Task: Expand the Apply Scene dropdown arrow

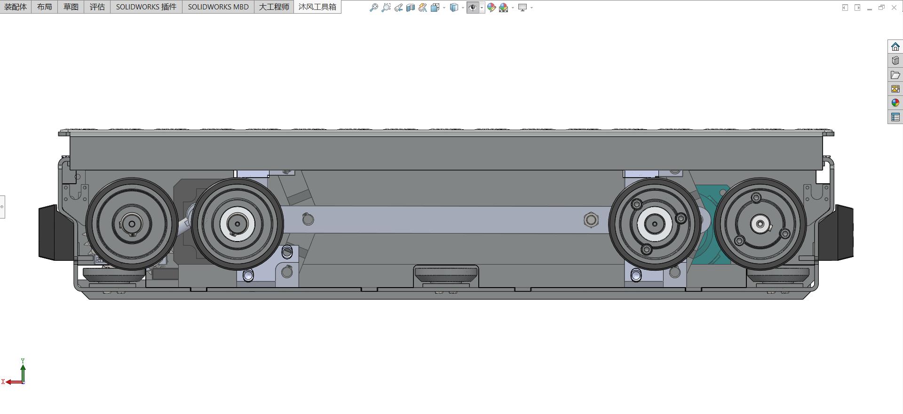Action: click(513, 8)
